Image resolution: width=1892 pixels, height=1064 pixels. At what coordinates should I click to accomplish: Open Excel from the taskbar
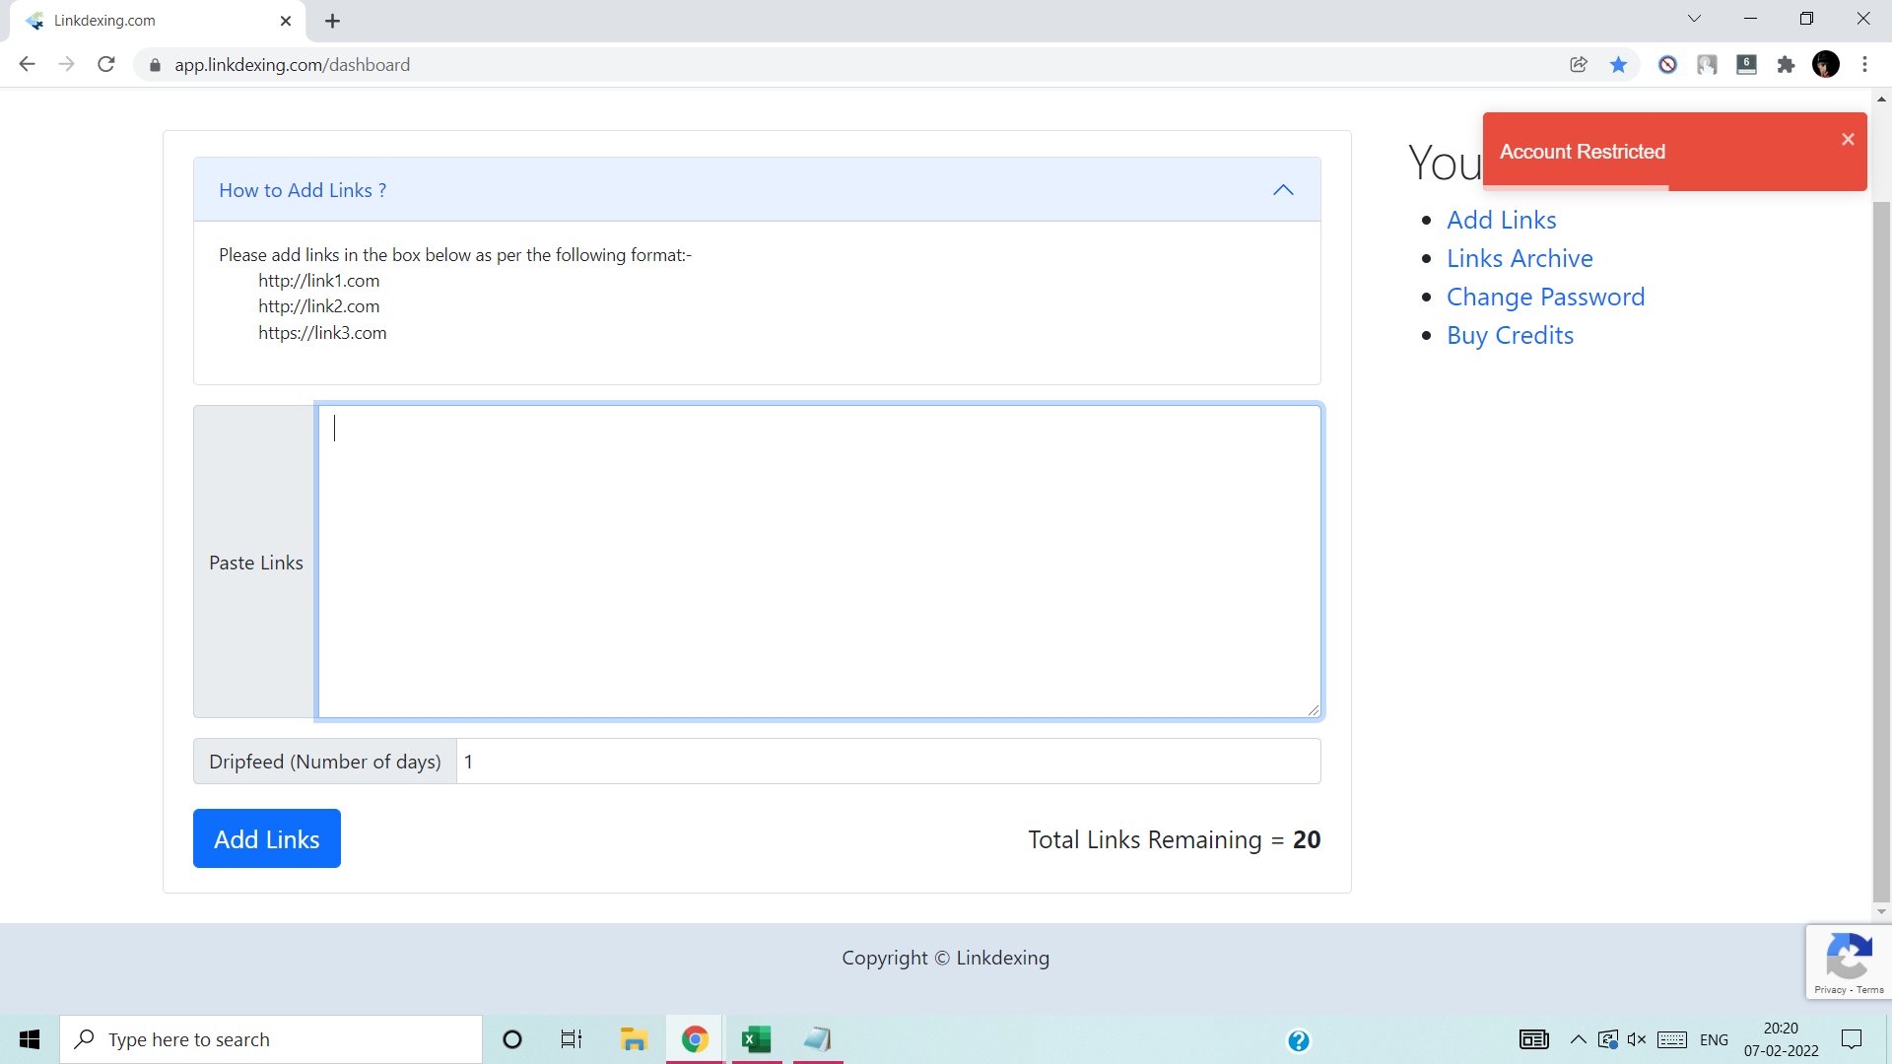point(756,1039)
